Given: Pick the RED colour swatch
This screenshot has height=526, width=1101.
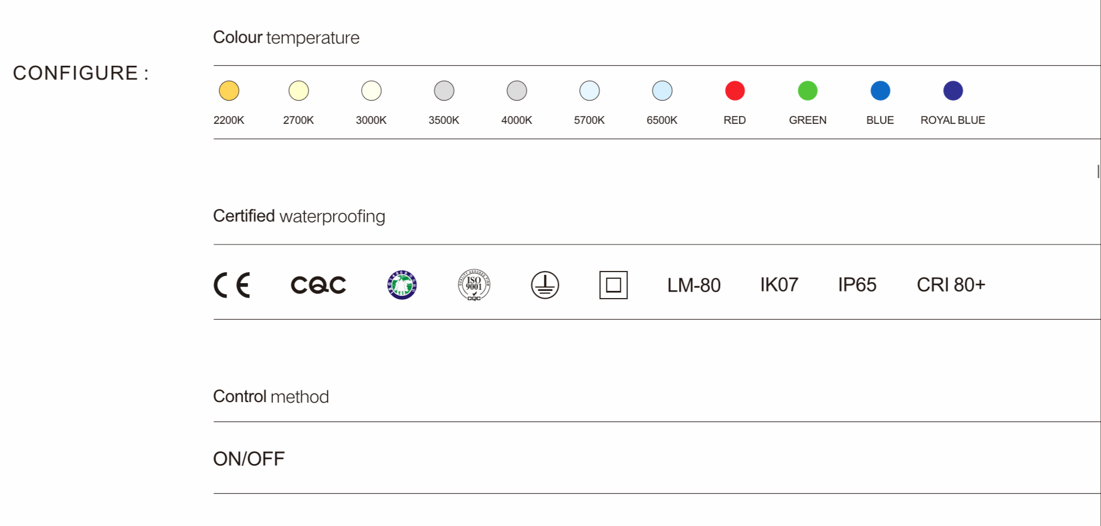Looking at the screenshot, I should (735, 91).
